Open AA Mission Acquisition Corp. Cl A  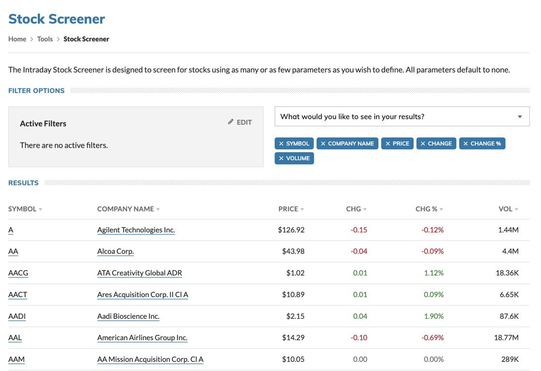point(150,359)
